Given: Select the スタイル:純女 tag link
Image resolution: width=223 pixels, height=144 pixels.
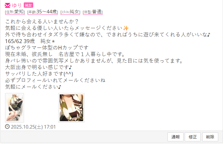Looking at the screenshot, I should pyautogui.click(x=70, y=12).
